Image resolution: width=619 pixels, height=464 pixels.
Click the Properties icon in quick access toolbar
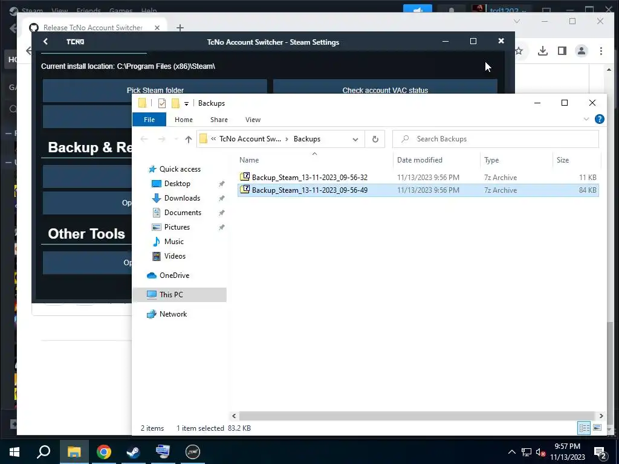(162, 103)
